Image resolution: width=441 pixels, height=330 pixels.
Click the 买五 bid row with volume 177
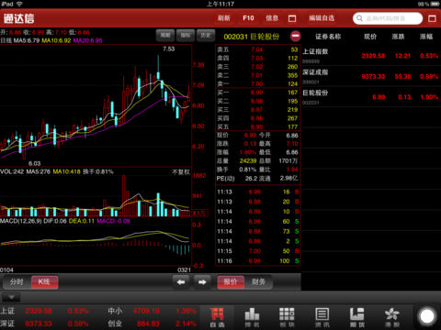click(x=257, y=126)
